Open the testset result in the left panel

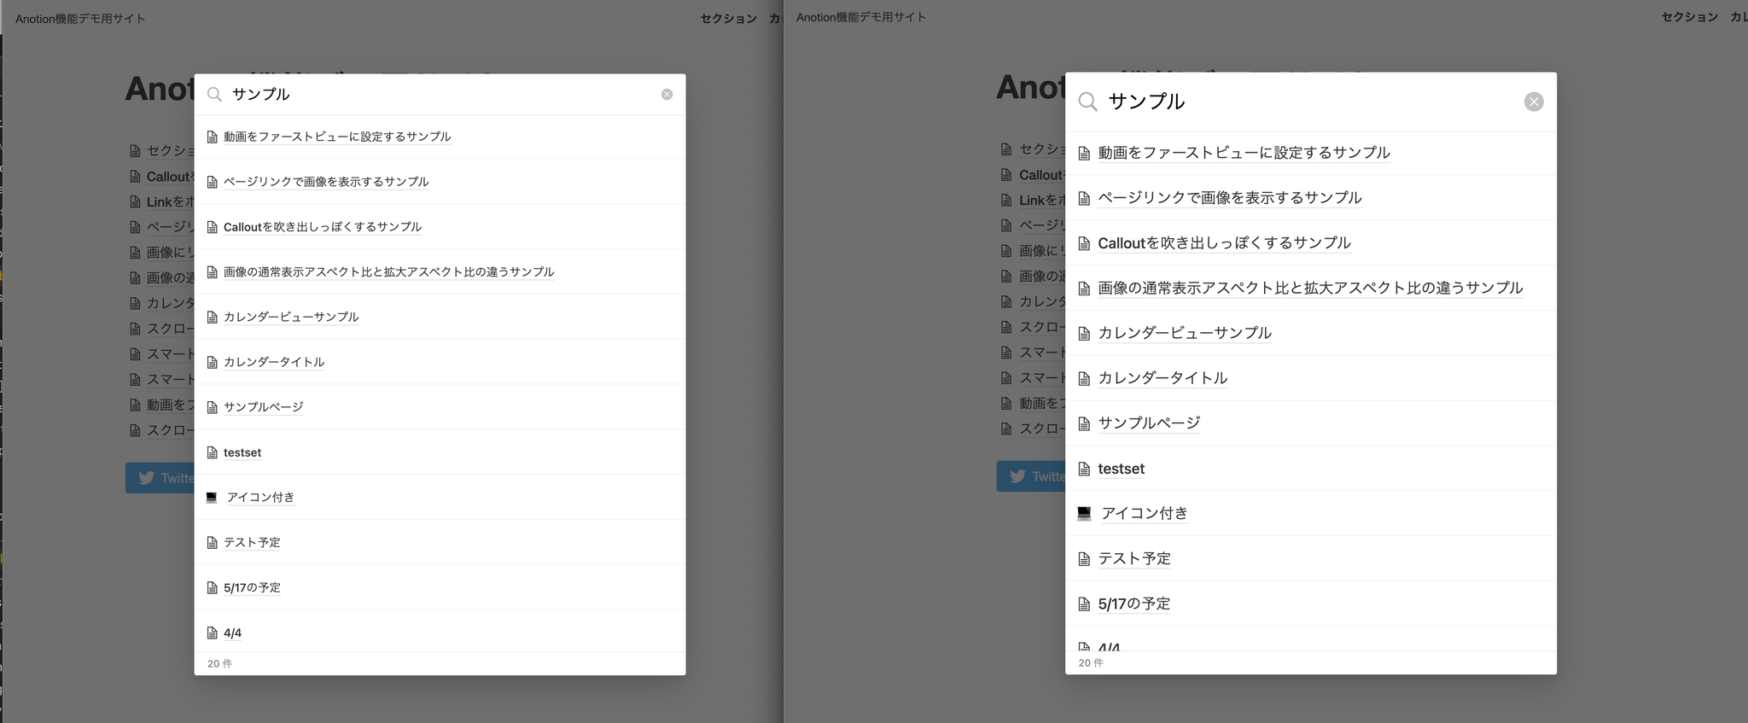coord(242,452)
